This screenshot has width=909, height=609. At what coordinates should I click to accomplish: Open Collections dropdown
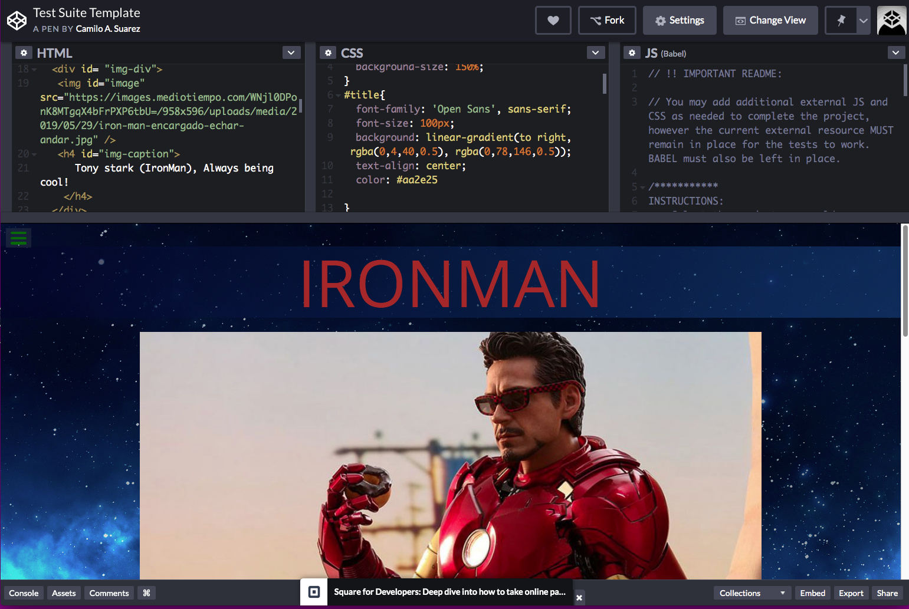[x=752, y=593]
